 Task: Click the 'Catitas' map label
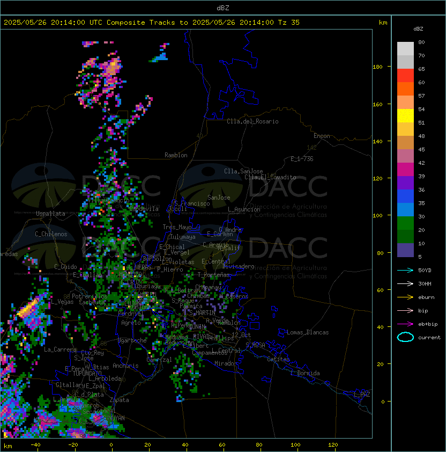tap(278, 359)
